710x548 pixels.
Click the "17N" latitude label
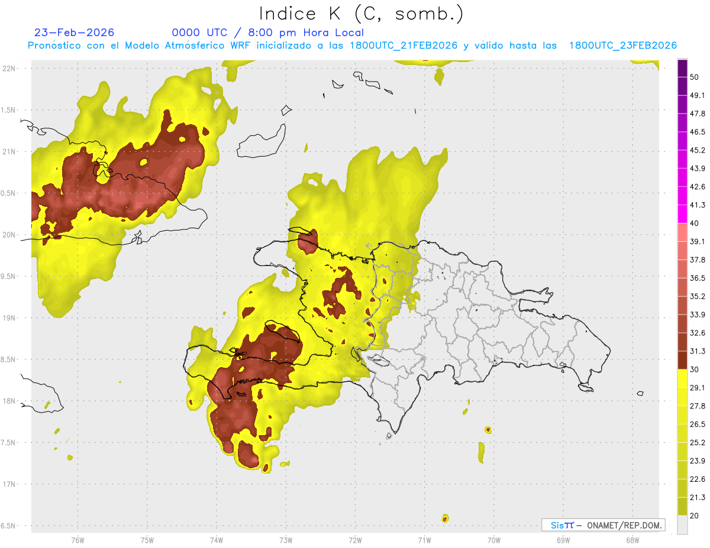click(9, 485)
